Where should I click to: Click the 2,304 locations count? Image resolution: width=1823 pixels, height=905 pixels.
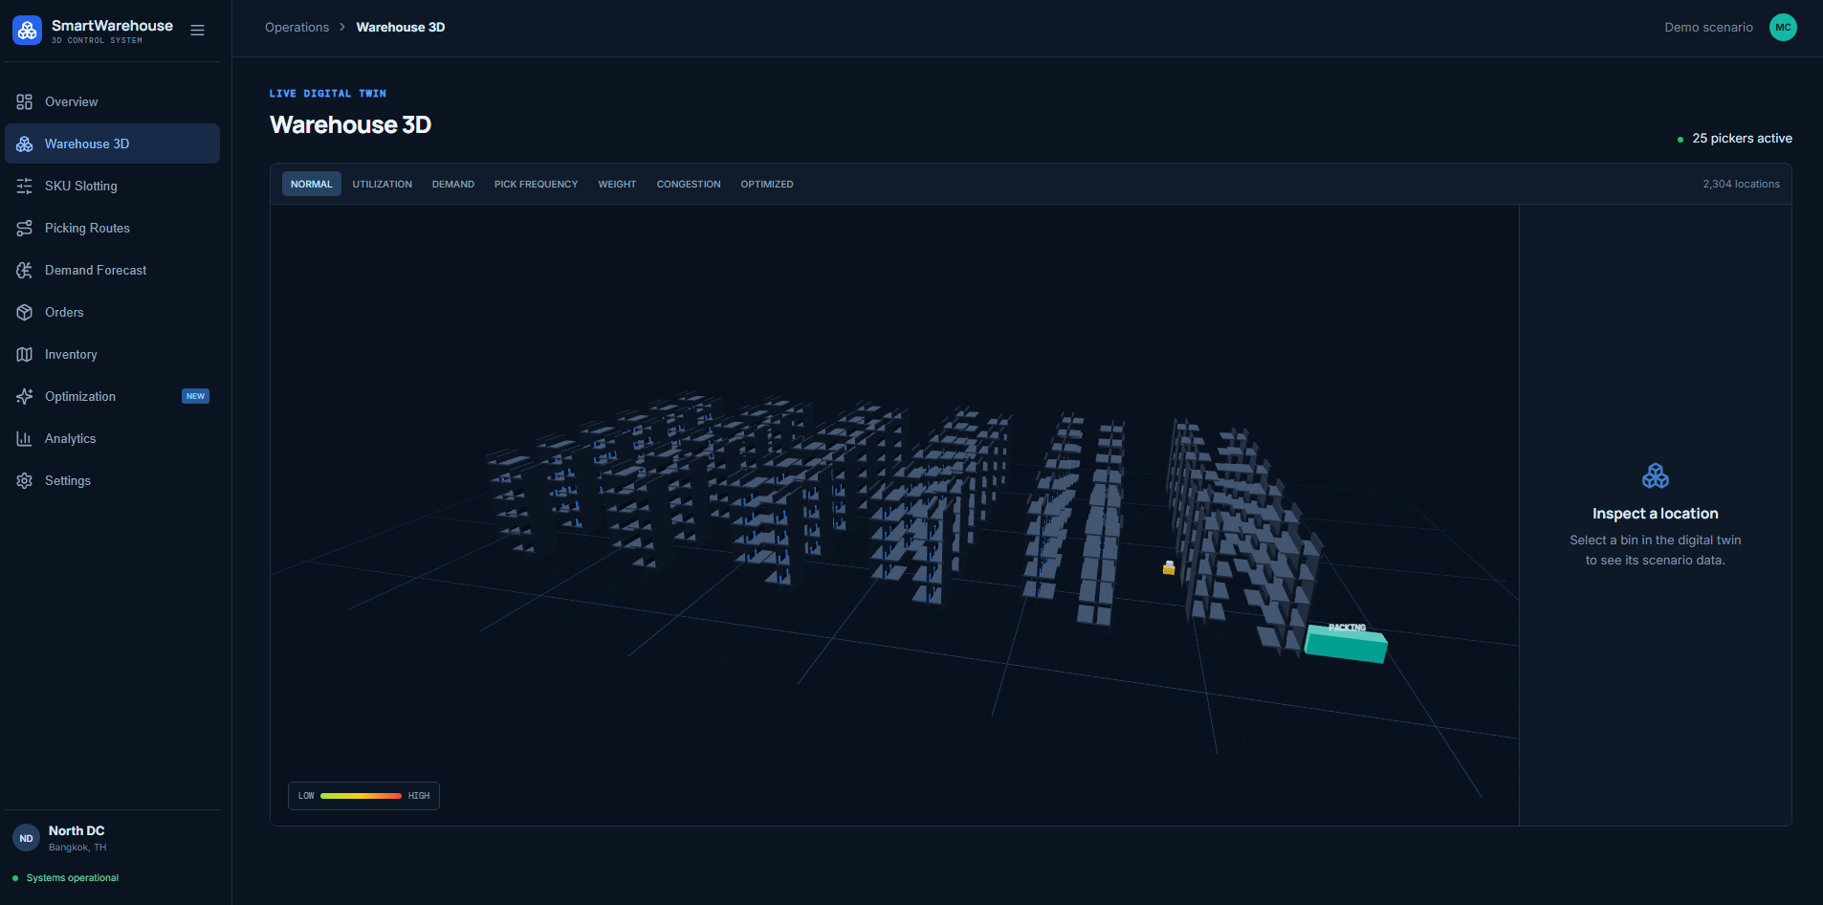(1741, 185)
